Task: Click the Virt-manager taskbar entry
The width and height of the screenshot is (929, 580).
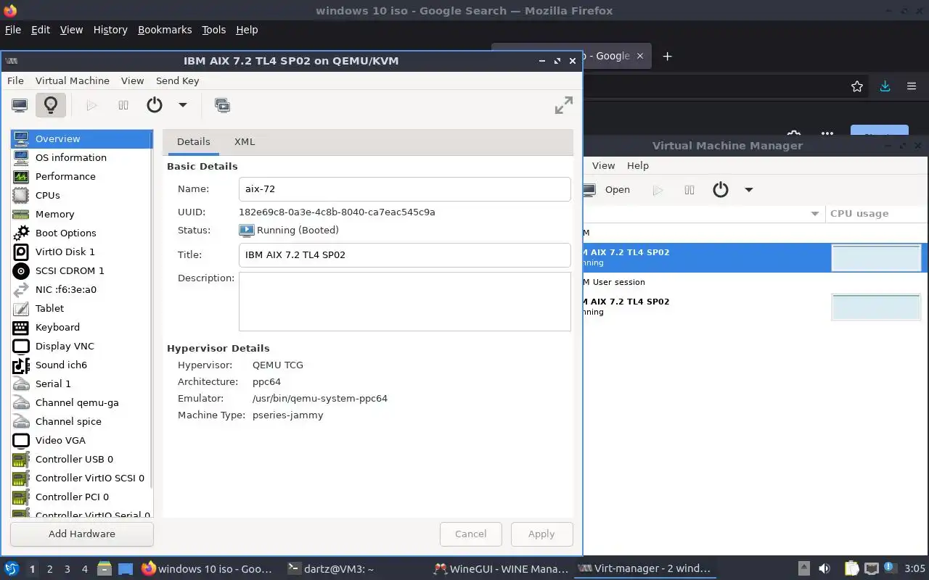Action: [x=646, y=569]
